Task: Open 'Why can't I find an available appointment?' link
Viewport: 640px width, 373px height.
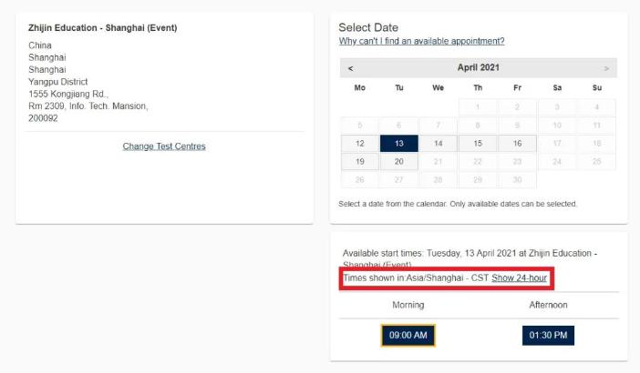Action: click(x=421, y=41)
